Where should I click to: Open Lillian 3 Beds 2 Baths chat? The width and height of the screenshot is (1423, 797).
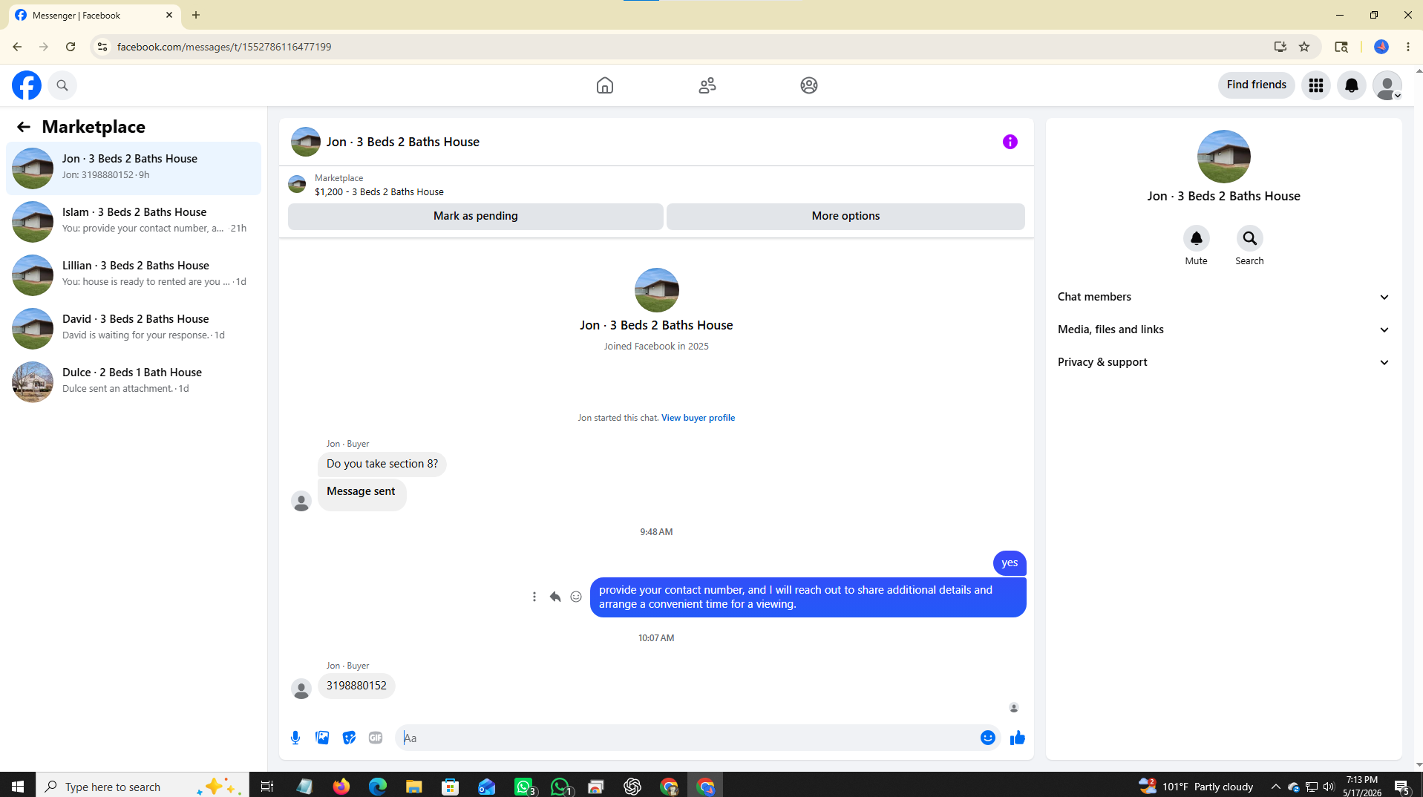click(x=134, y=275)
